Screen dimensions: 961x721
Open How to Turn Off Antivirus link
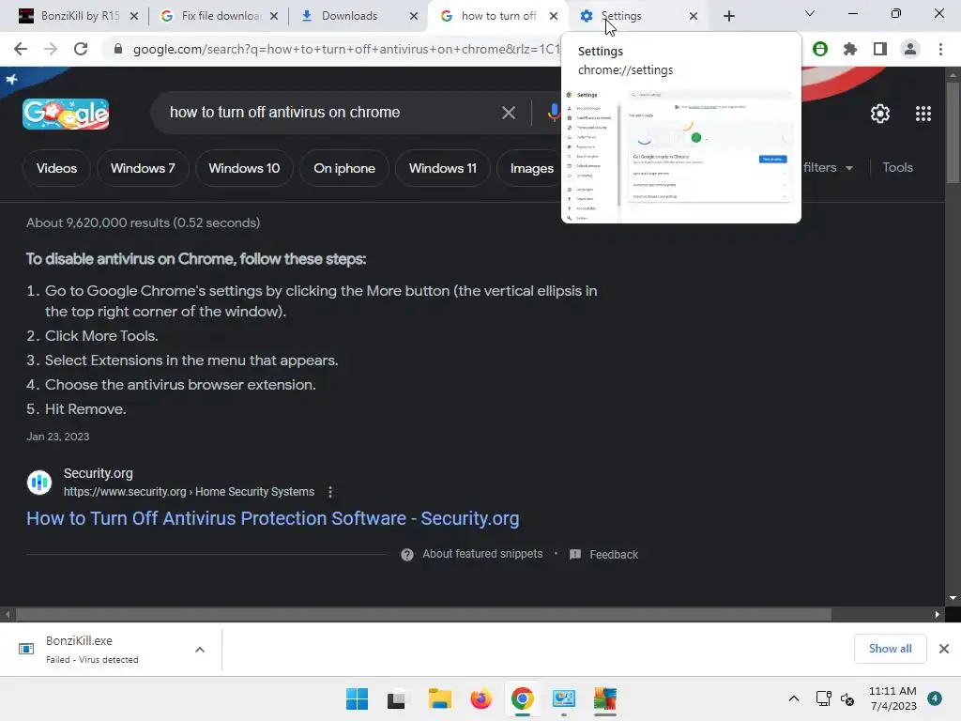coord(273,518)
